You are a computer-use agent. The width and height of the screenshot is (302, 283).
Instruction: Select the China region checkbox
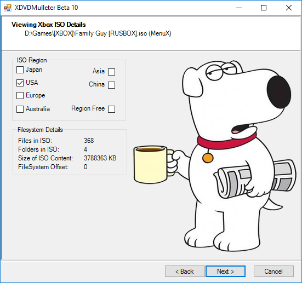(x=111, y=85)
